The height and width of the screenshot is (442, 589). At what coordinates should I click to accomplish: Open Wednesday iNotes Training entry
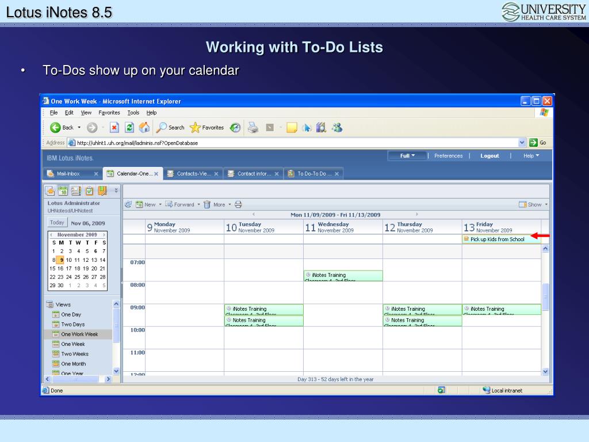tap(343, 276)
